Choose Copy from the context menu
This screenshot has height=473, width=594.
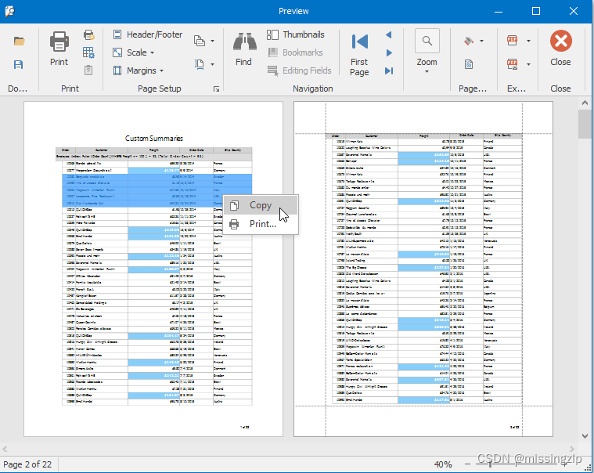261,205
